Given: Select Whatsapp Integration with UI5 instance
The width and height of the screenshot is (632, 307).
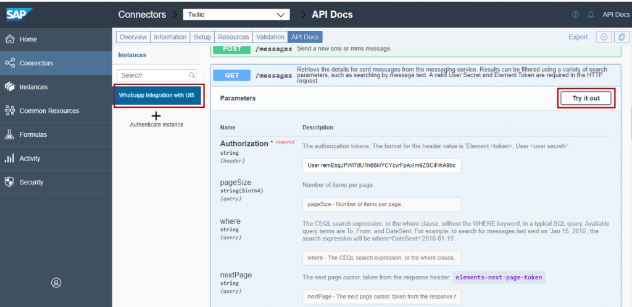Looking at the screenshot, I should click(157, 96).
